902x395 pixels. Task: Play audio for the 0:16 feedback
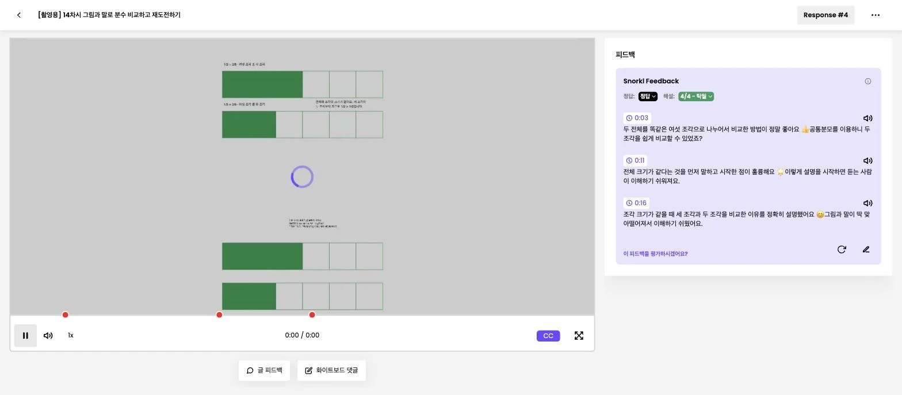tap(867, 204)
